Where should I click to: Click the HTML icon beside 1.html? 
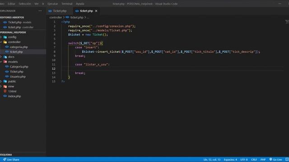5,91
